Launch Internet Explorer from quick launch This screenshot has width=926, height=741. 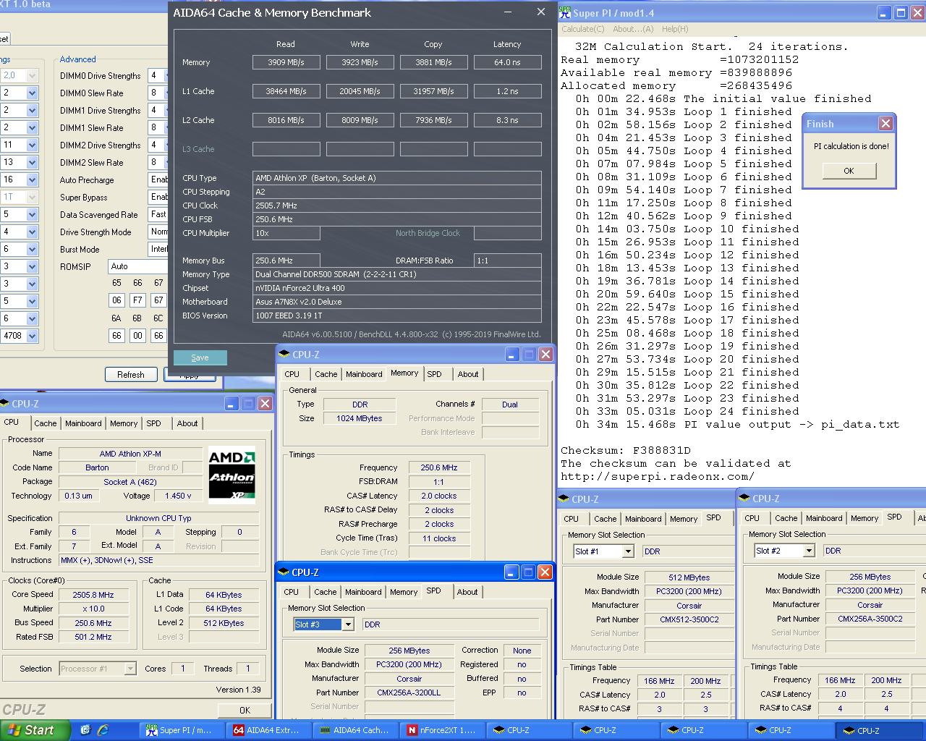[103, 730]
